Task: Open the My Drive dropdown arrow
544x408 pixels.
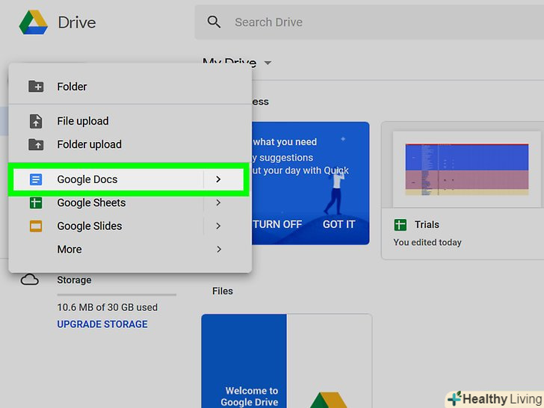Action: coord(268,64)
